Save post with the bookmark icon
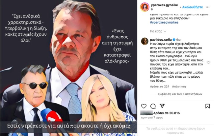The height and width of the screenshot is (136, 214). point(208,106)
